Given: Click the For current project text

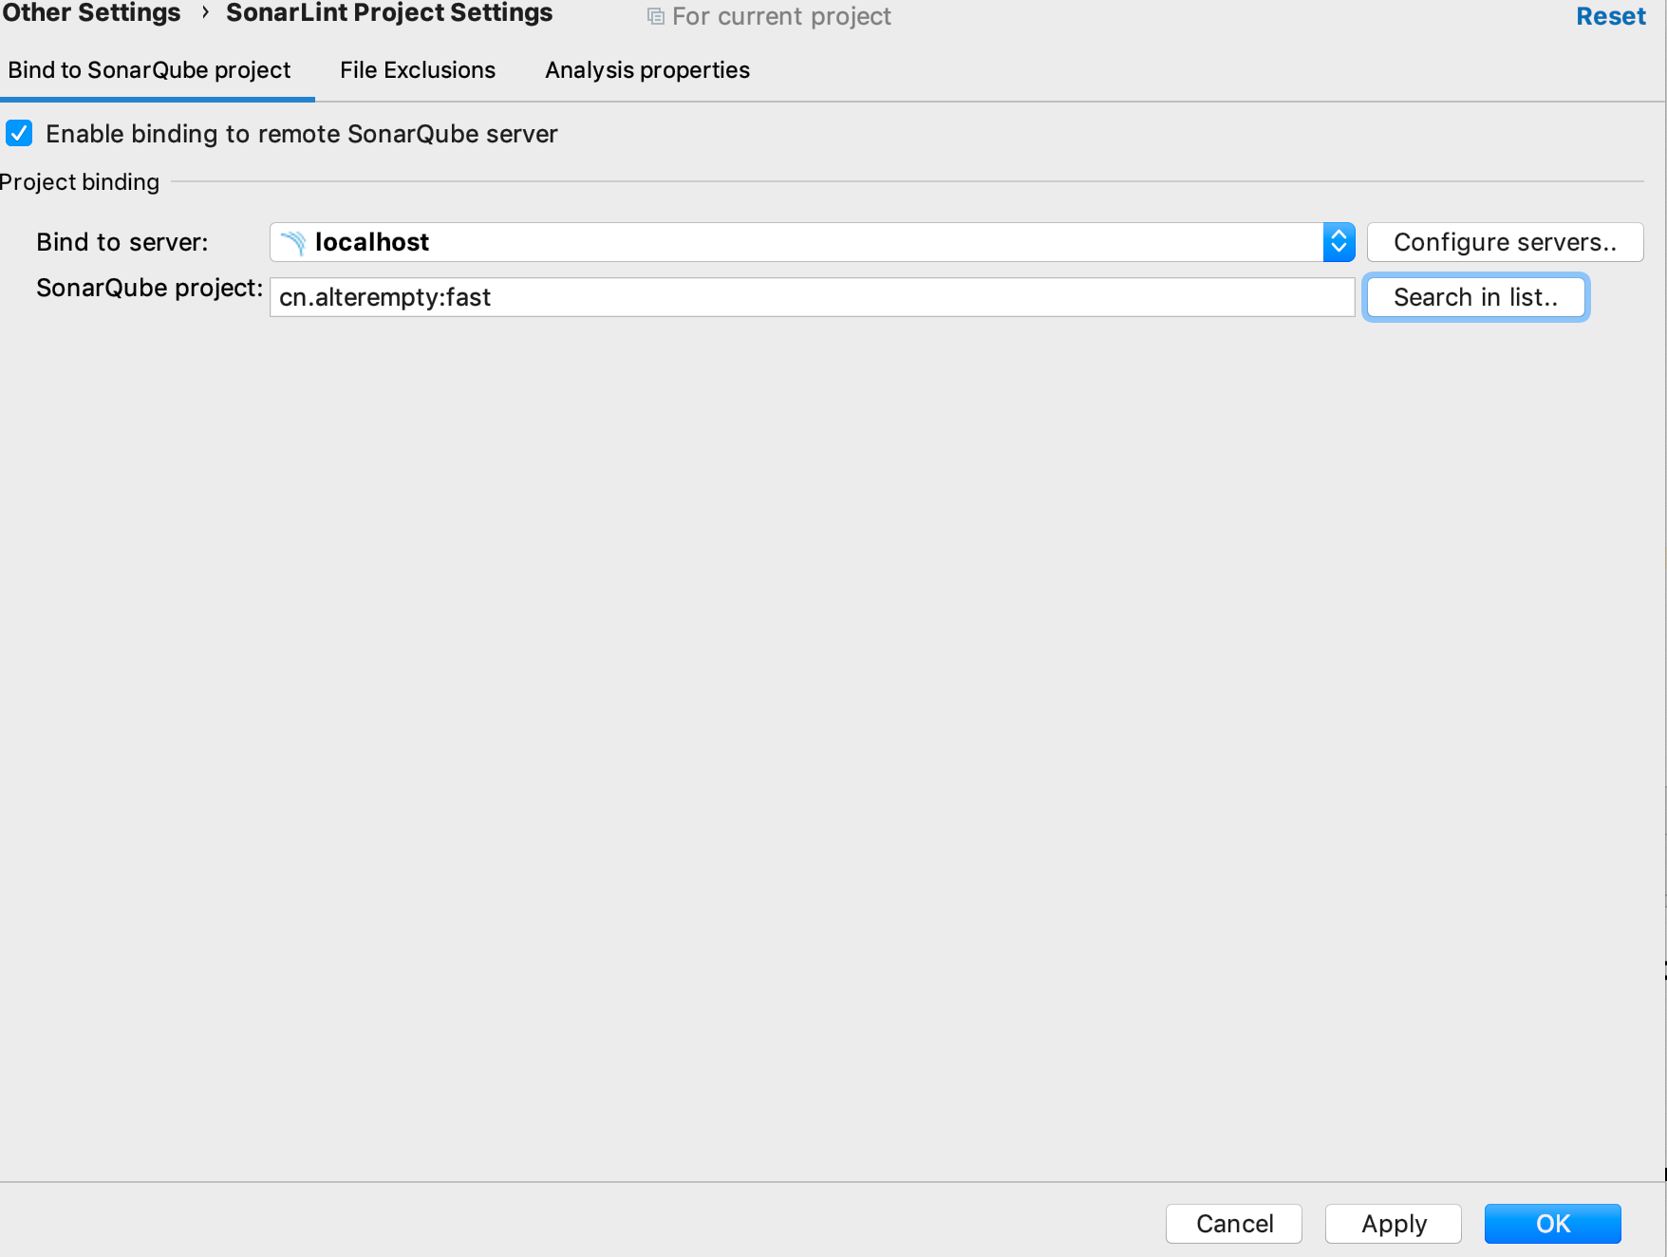Looking at the screenshot, I should point(781,16).
